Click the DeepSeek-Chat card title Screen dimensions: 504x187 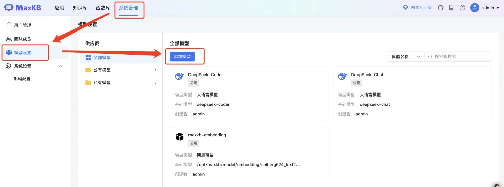[x=367, y=75]
